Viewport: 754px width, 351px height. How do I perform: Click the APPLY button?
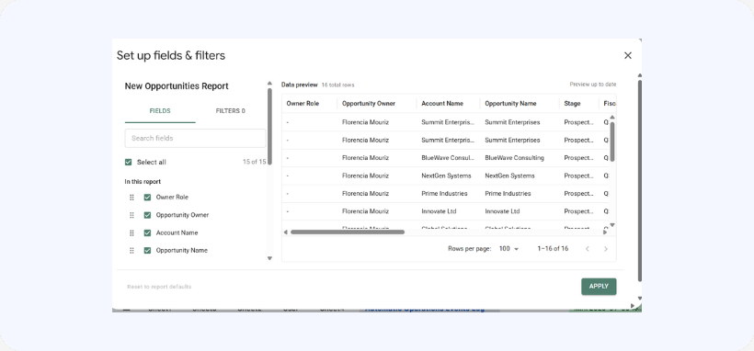599,286
